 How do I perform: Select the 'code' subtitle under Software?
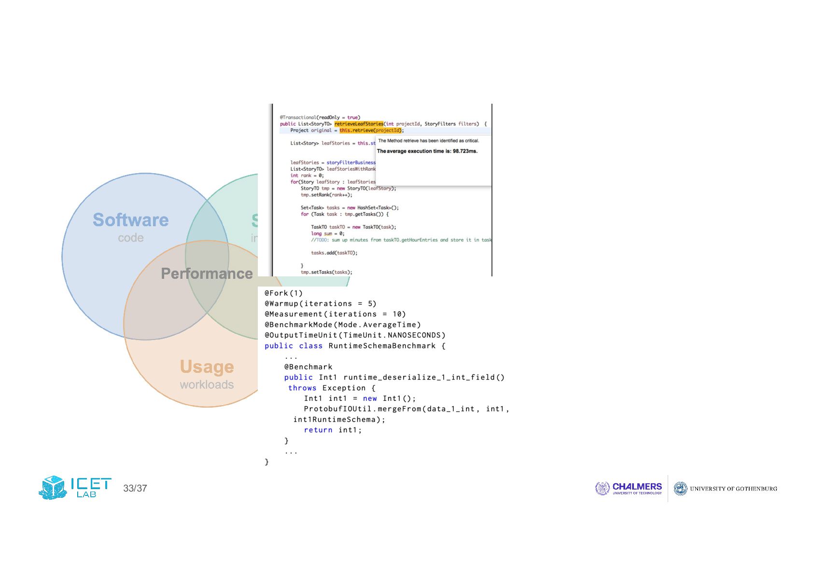pyautogui.click(x=131, y=238)
